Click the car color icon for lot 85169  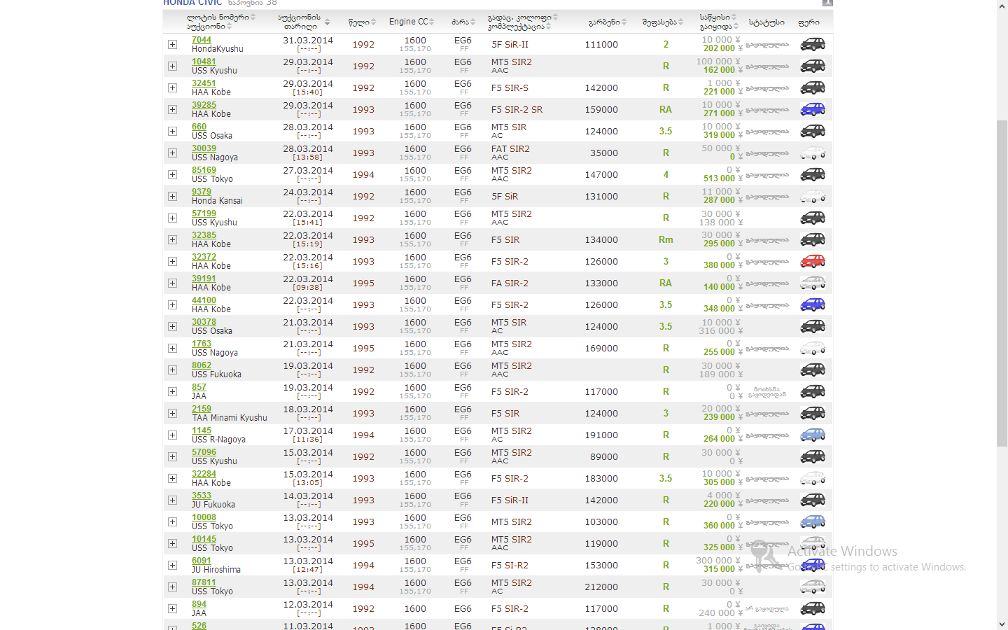click(x=813, y=174)
